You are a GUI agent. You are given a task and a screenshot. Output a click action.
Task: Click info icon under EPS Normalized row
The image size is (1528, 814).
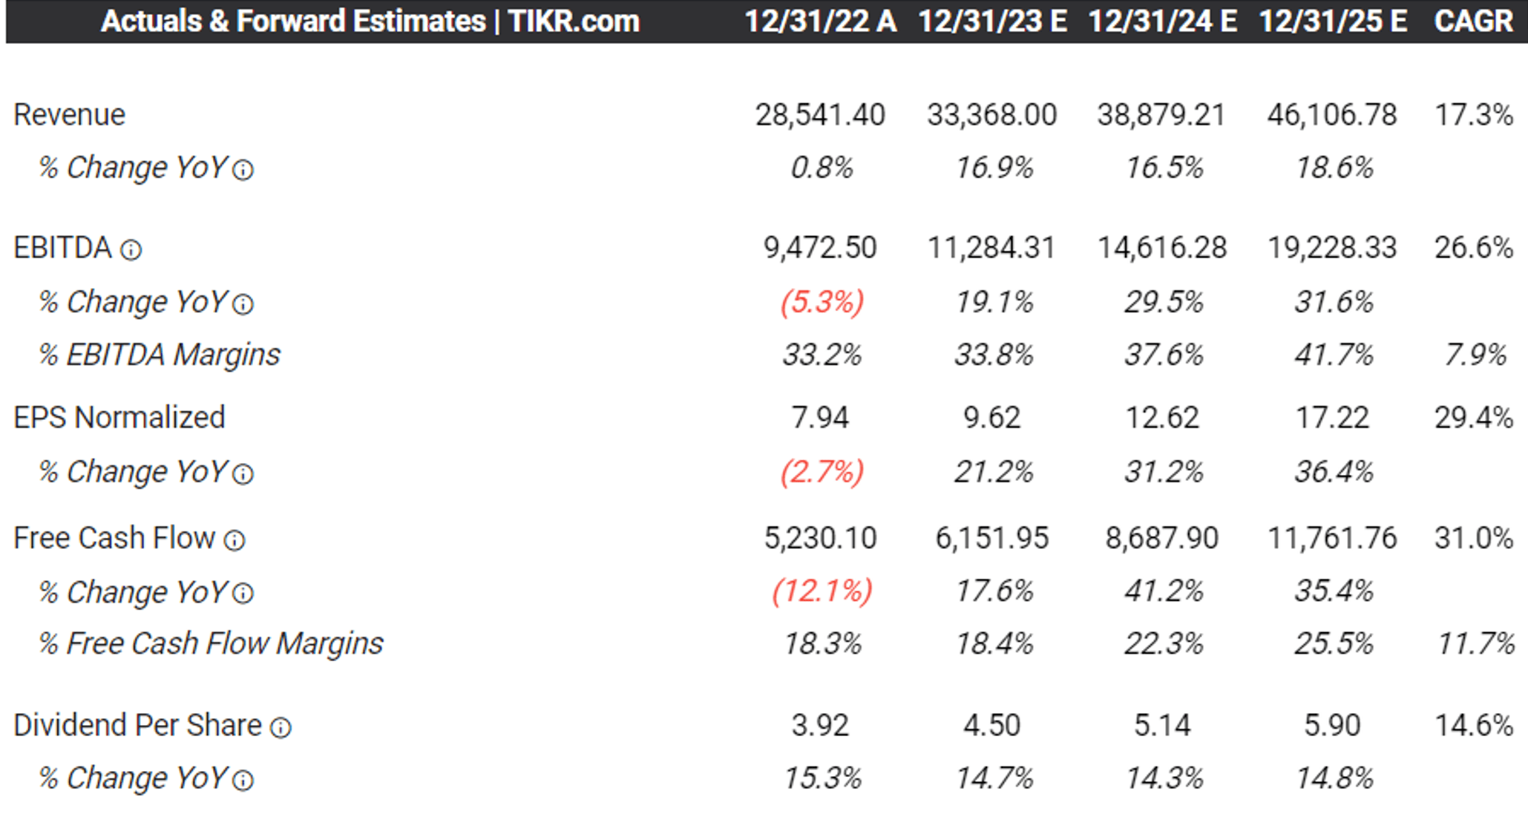point(243,474)
